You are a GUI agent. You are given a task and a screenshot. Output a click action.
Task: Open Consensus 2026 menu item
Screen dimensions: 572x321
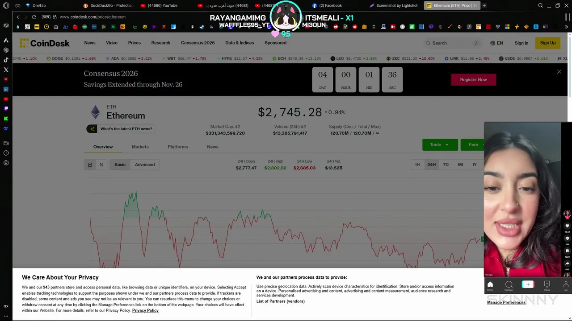point(198,43)
